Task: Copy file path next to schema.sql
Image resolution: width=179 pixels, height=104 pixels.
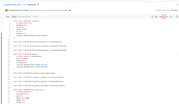Action: [x=38, y=5]
